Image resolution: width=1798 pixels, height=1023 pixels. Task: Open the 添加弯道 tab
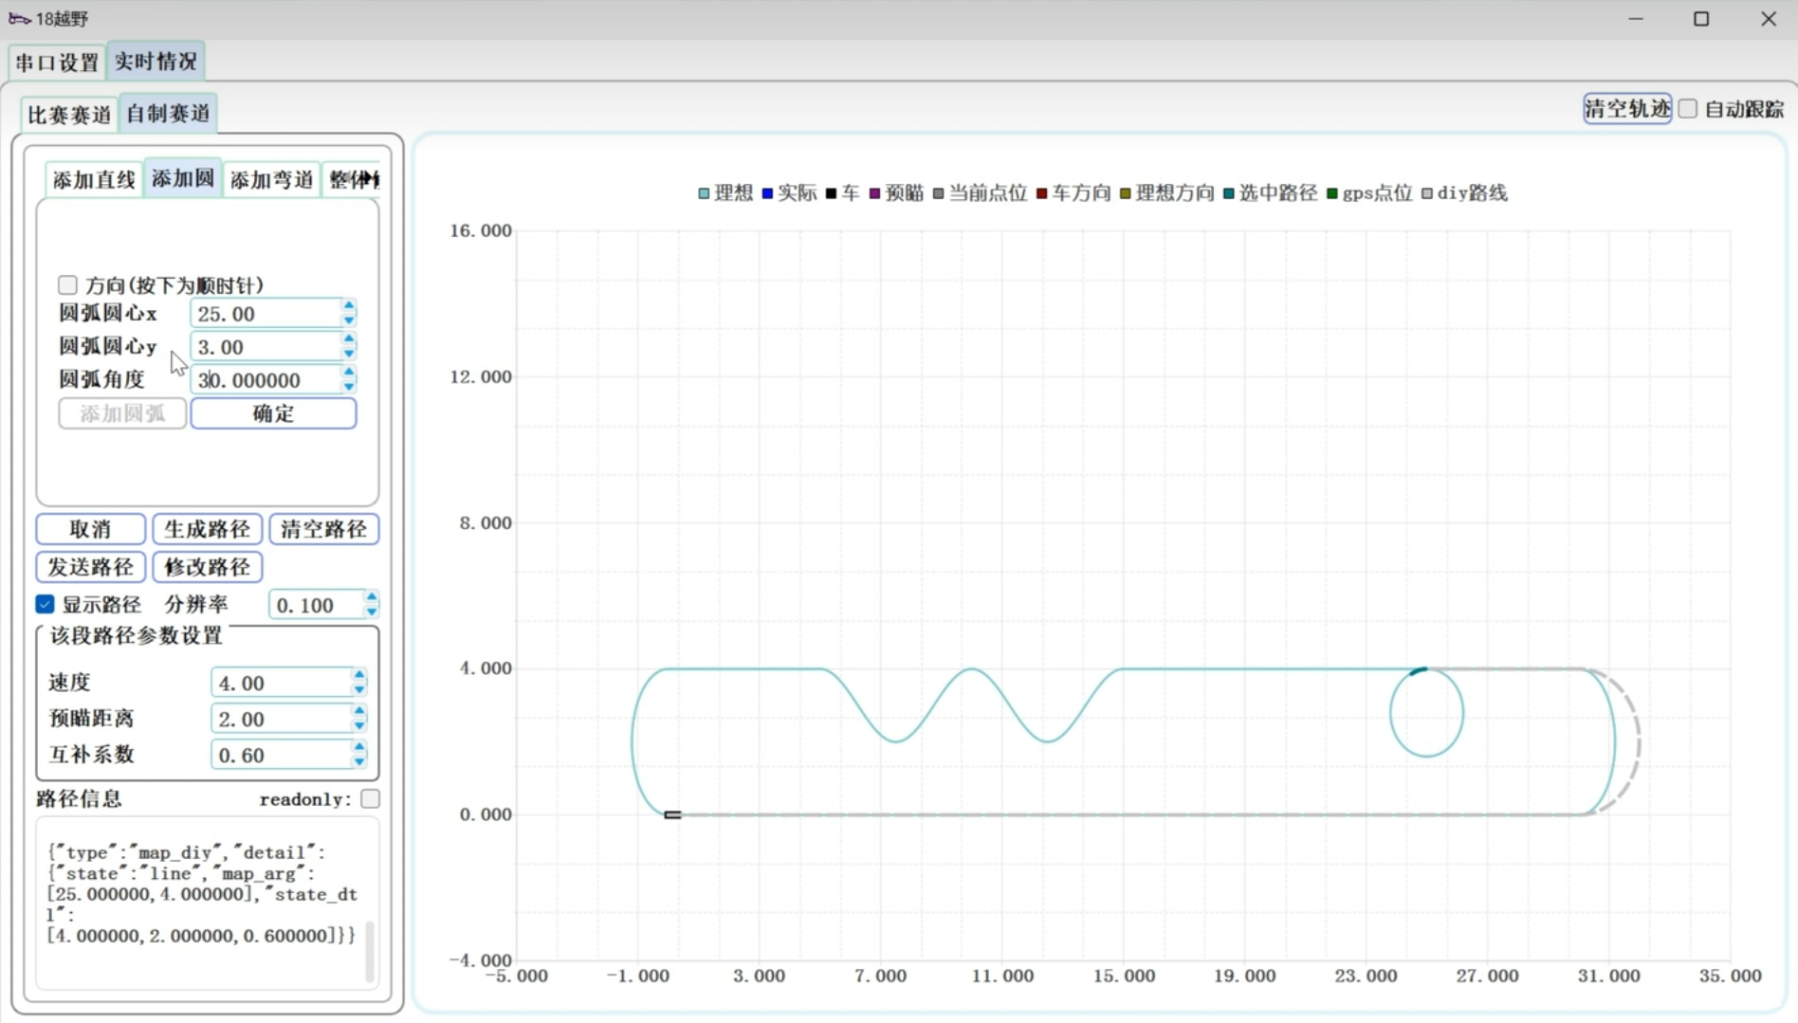tap(271, 179)
